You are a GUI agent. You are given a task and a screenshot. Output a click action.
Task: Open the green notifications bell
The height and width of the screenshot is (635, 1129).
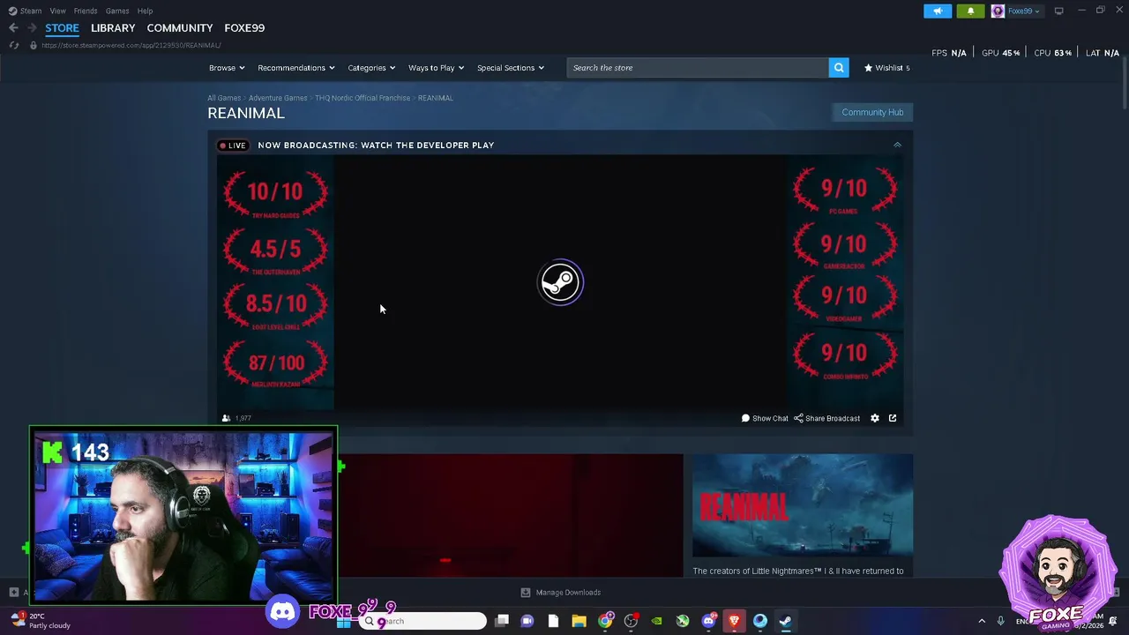coord(970,11)
